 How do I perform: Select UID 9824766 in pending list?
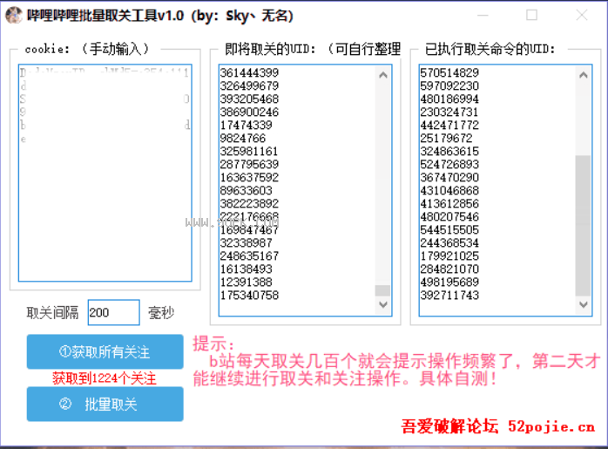pos(243,138)
